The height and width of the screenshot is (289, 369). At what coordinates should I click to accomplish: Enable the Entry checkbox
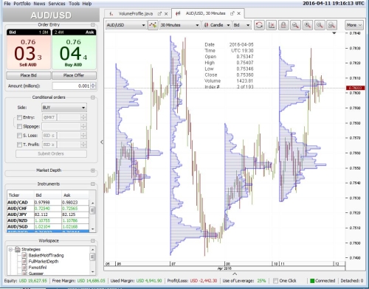click(19, 117)
